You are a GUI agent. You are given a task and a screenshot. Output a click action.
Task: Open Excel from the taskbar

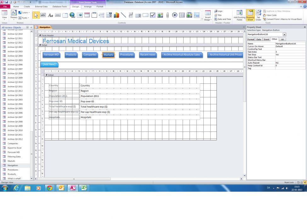(x=84, y=188)
